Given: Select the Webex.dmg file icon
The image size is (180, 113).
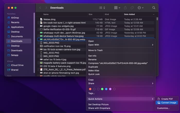Looking at the screenshot, I should 41,19.
